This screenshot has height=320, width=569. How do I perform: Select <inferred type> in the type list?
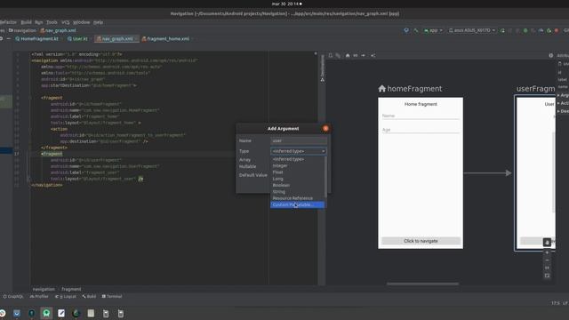298,159
